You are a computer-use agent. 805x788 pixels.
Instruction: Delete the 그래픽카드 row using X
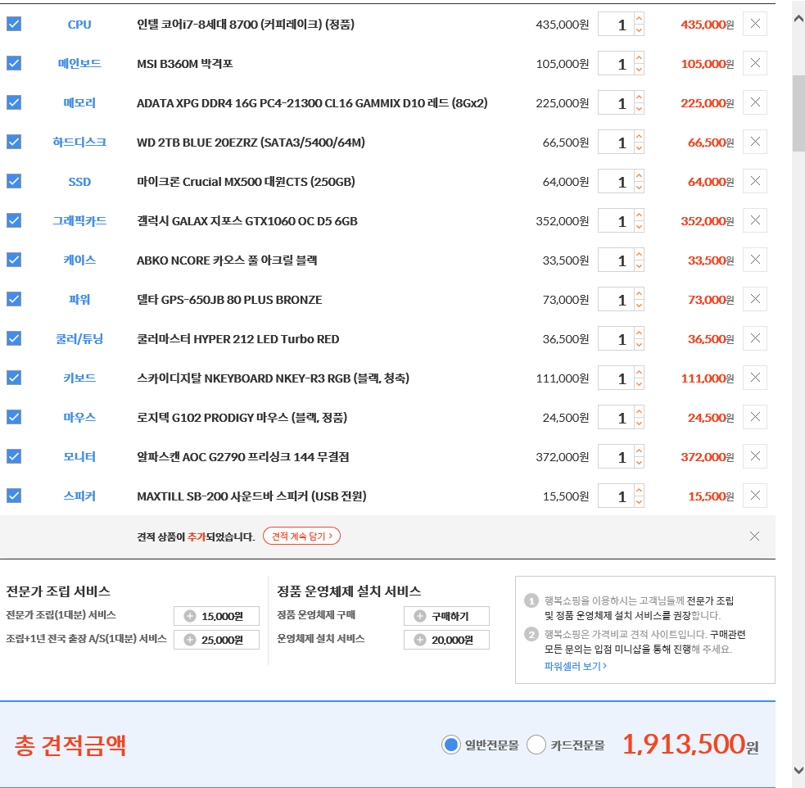[755, 220]
